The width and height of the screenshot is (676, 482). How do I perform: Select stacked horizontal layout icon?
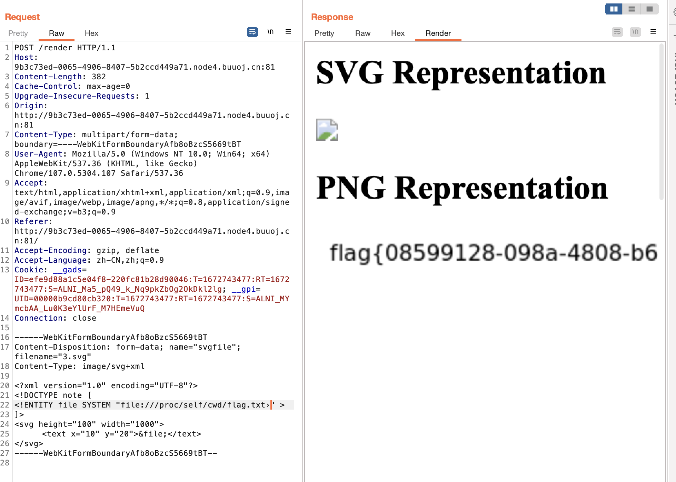(632, 9)
